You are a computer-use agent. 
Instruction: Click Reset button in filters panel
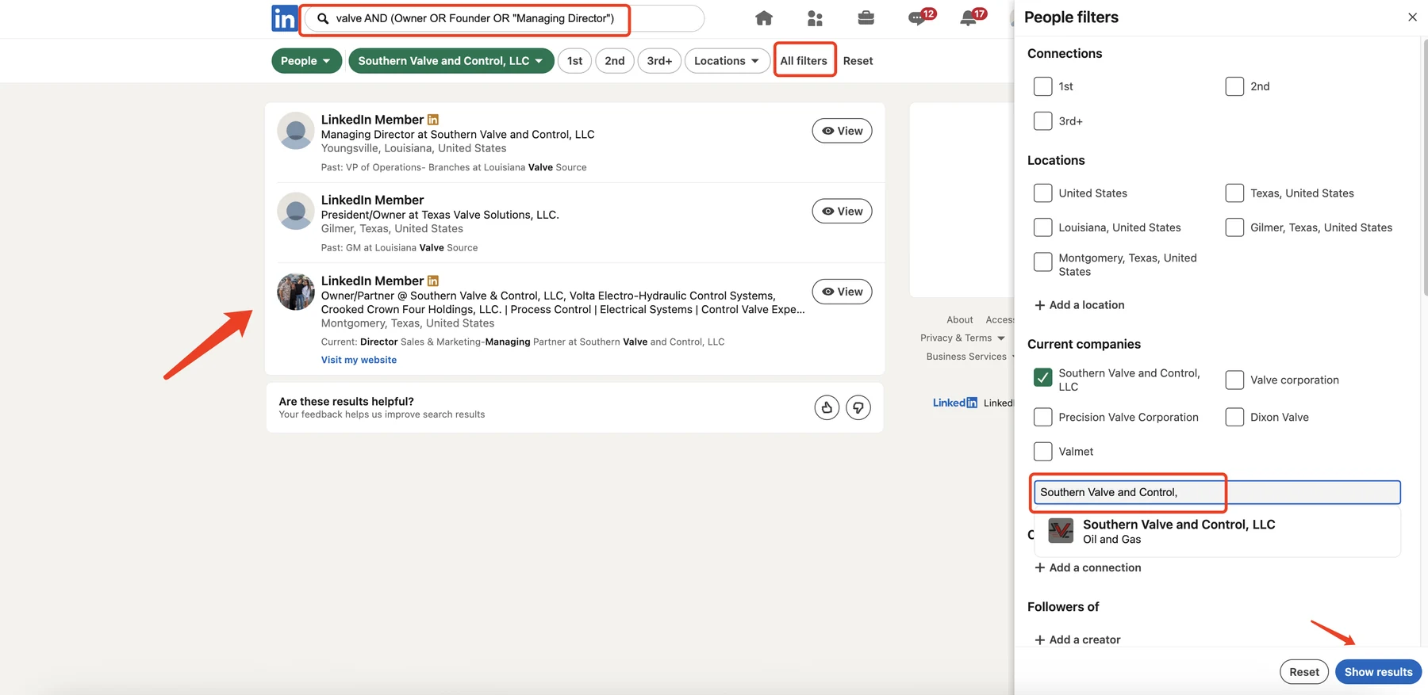tap(1303, 672)
